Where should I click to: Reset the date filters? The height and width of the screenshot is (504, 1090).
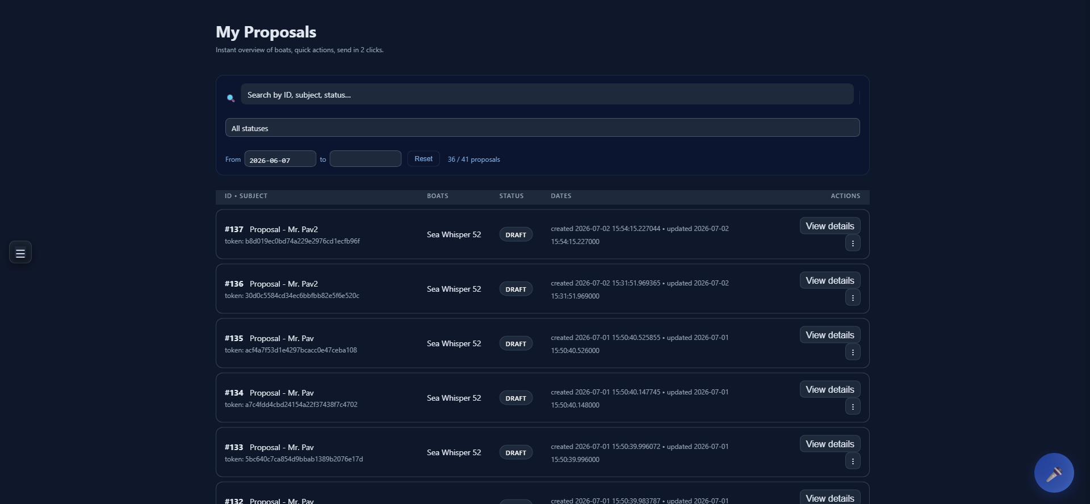tap(424, 159)
